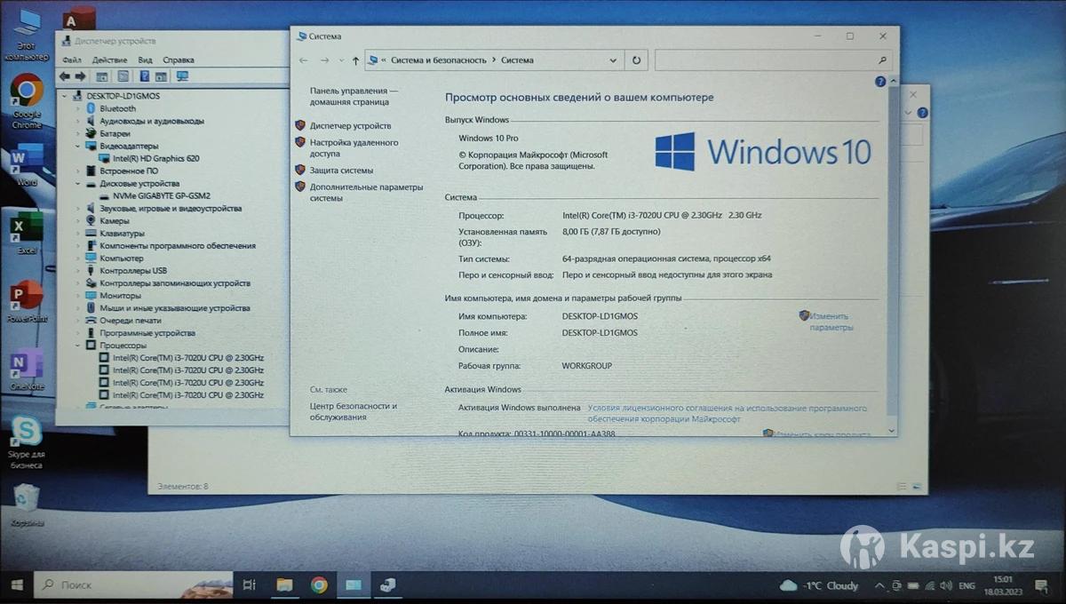Collapse the Видеоадаптеры node

(78, 146)
